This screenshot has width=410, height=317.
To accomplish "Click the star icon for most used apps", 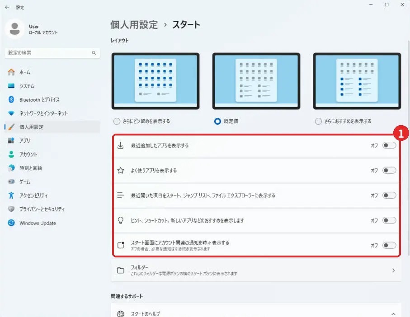I will [x=121, y=171].
